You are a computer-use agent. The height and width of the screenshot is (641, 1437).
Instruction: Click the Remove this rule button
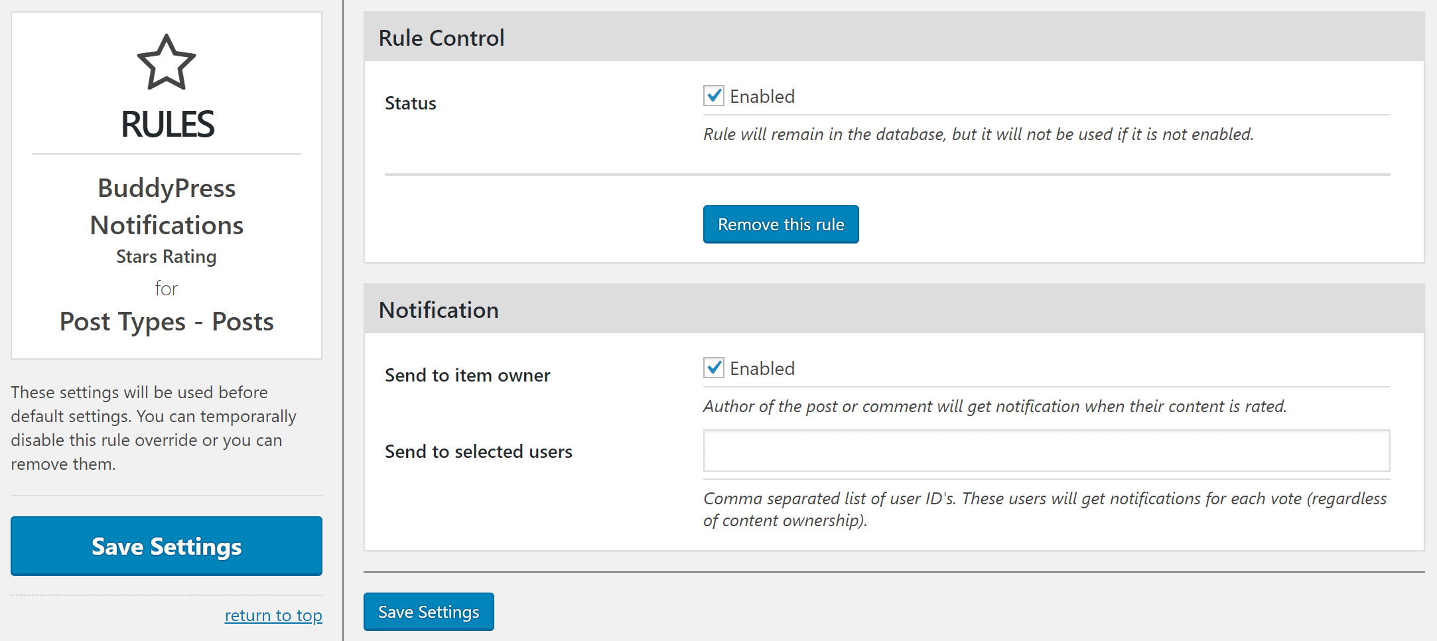(781, 224)
